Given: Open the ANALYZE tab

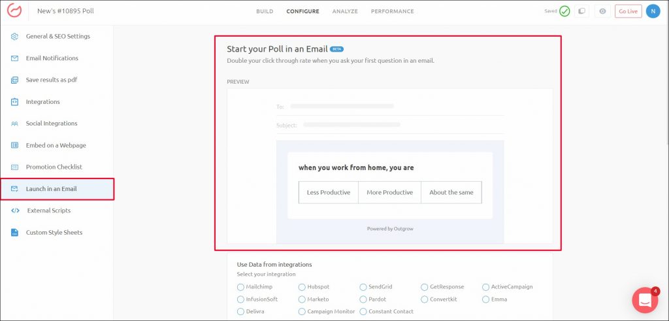Looking at the screenshot, I should point(344,11).
